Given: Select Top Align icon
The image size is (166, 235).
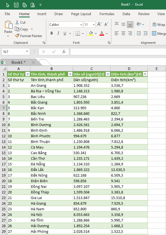Looking at the screenshot, I should click(117, 24).
